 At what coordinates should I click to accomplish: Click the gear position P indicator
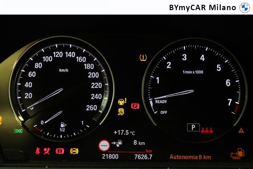click(x=194, y=127)
